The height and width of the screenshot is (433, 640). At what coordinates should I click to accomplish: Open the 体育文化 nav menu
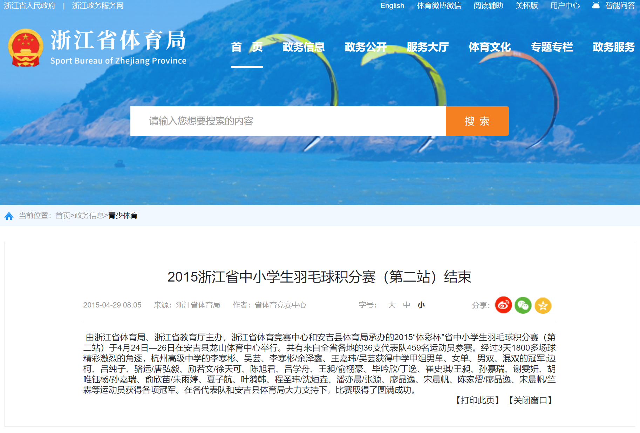[489, 47]
